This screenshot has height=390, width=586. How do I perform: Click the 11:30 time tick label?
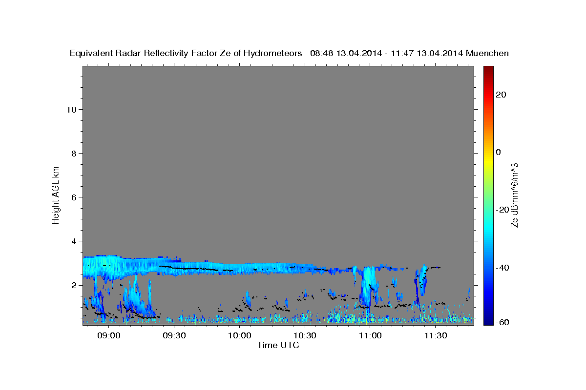coord(436,335)
